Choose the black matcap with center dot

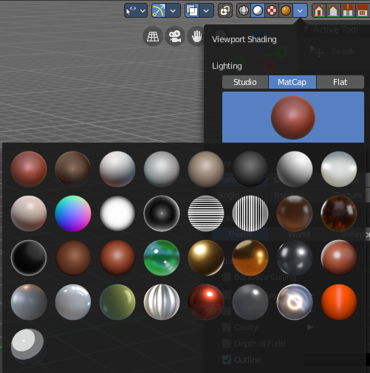click(x=162, y=213)
